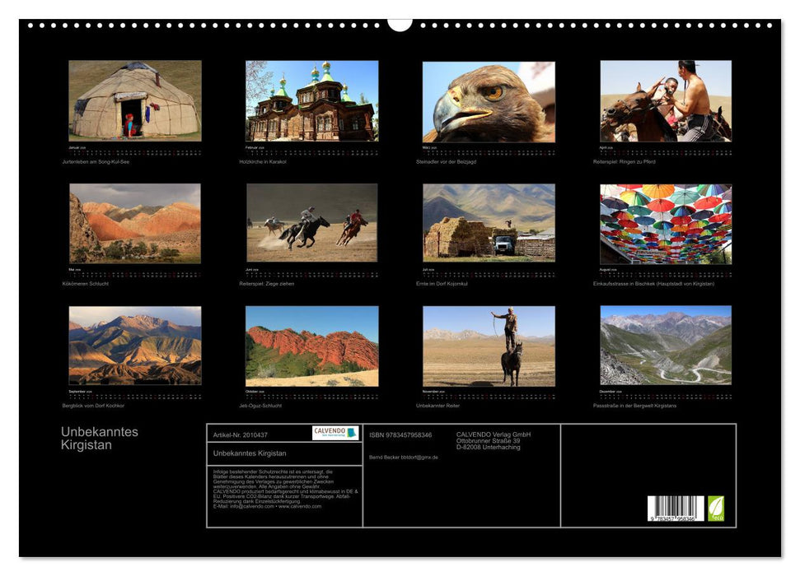Click the blue CALVENDO logo mark
This screenshot has height=576, width=800.
[x=351, y=434]
